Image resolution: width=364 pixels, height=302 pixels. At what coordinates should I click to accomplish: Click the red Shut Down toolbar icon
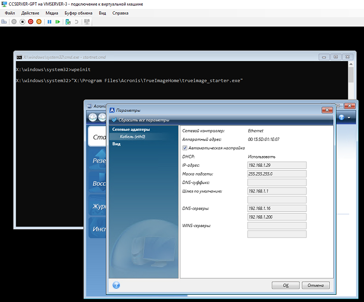pos(31,22)
